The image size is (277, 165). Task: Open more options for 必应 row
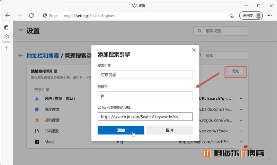(x=242, y=99)
